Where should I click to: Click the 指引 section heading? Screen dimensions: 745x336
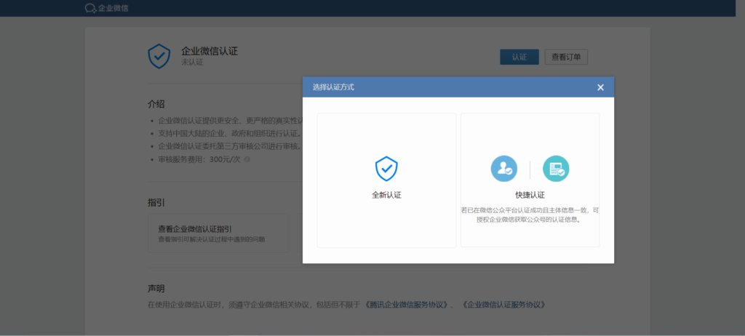(156, 202)
